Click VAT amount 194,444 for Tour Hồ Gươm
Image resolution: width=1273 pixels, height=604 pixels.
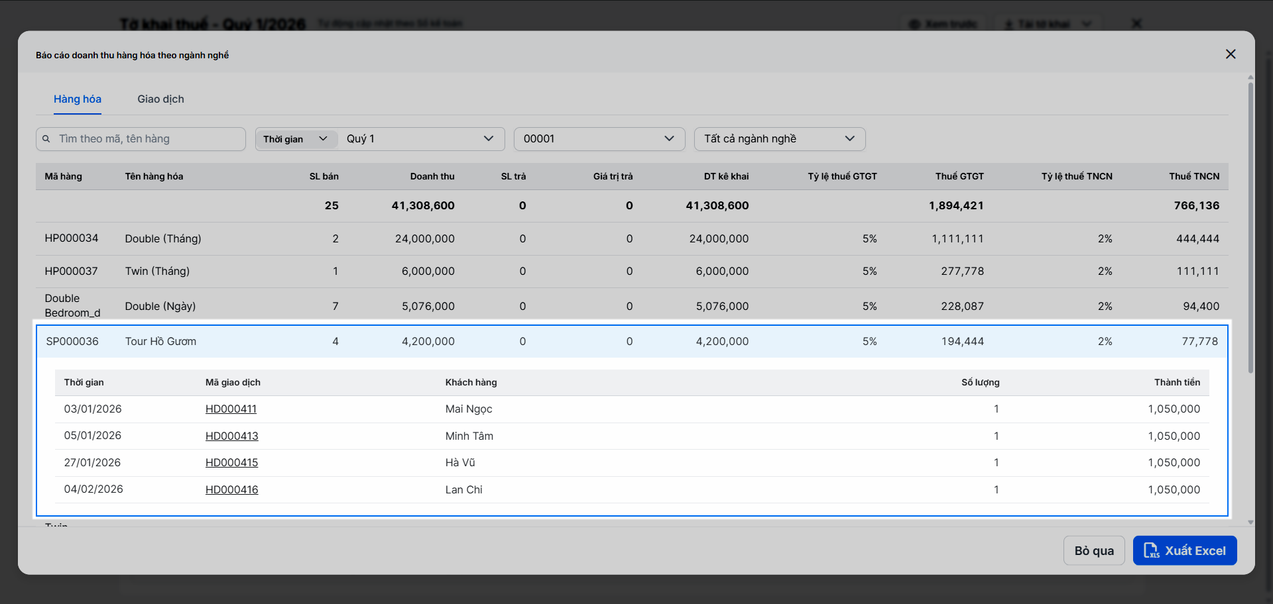coord(963,342)
